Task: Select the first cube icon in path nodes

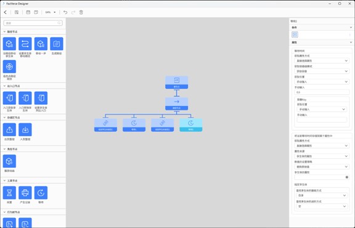Action: click(x=9, y=44)
